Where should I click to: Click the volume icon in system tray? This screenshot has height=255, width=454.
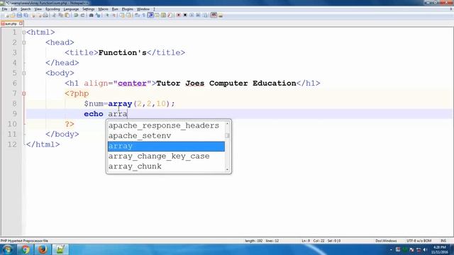point(426,250)
